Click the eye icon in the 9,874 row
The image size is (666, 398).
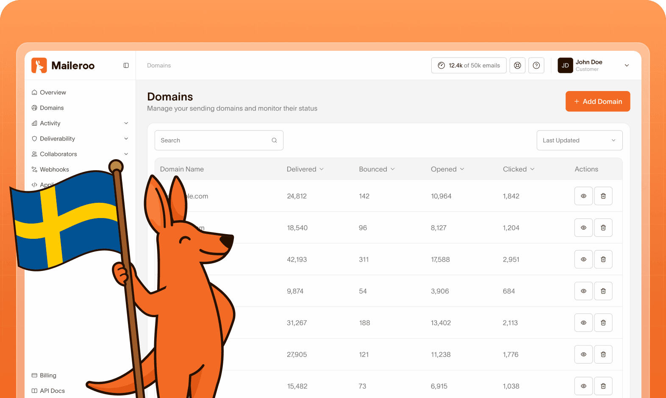tap(583, 291)
